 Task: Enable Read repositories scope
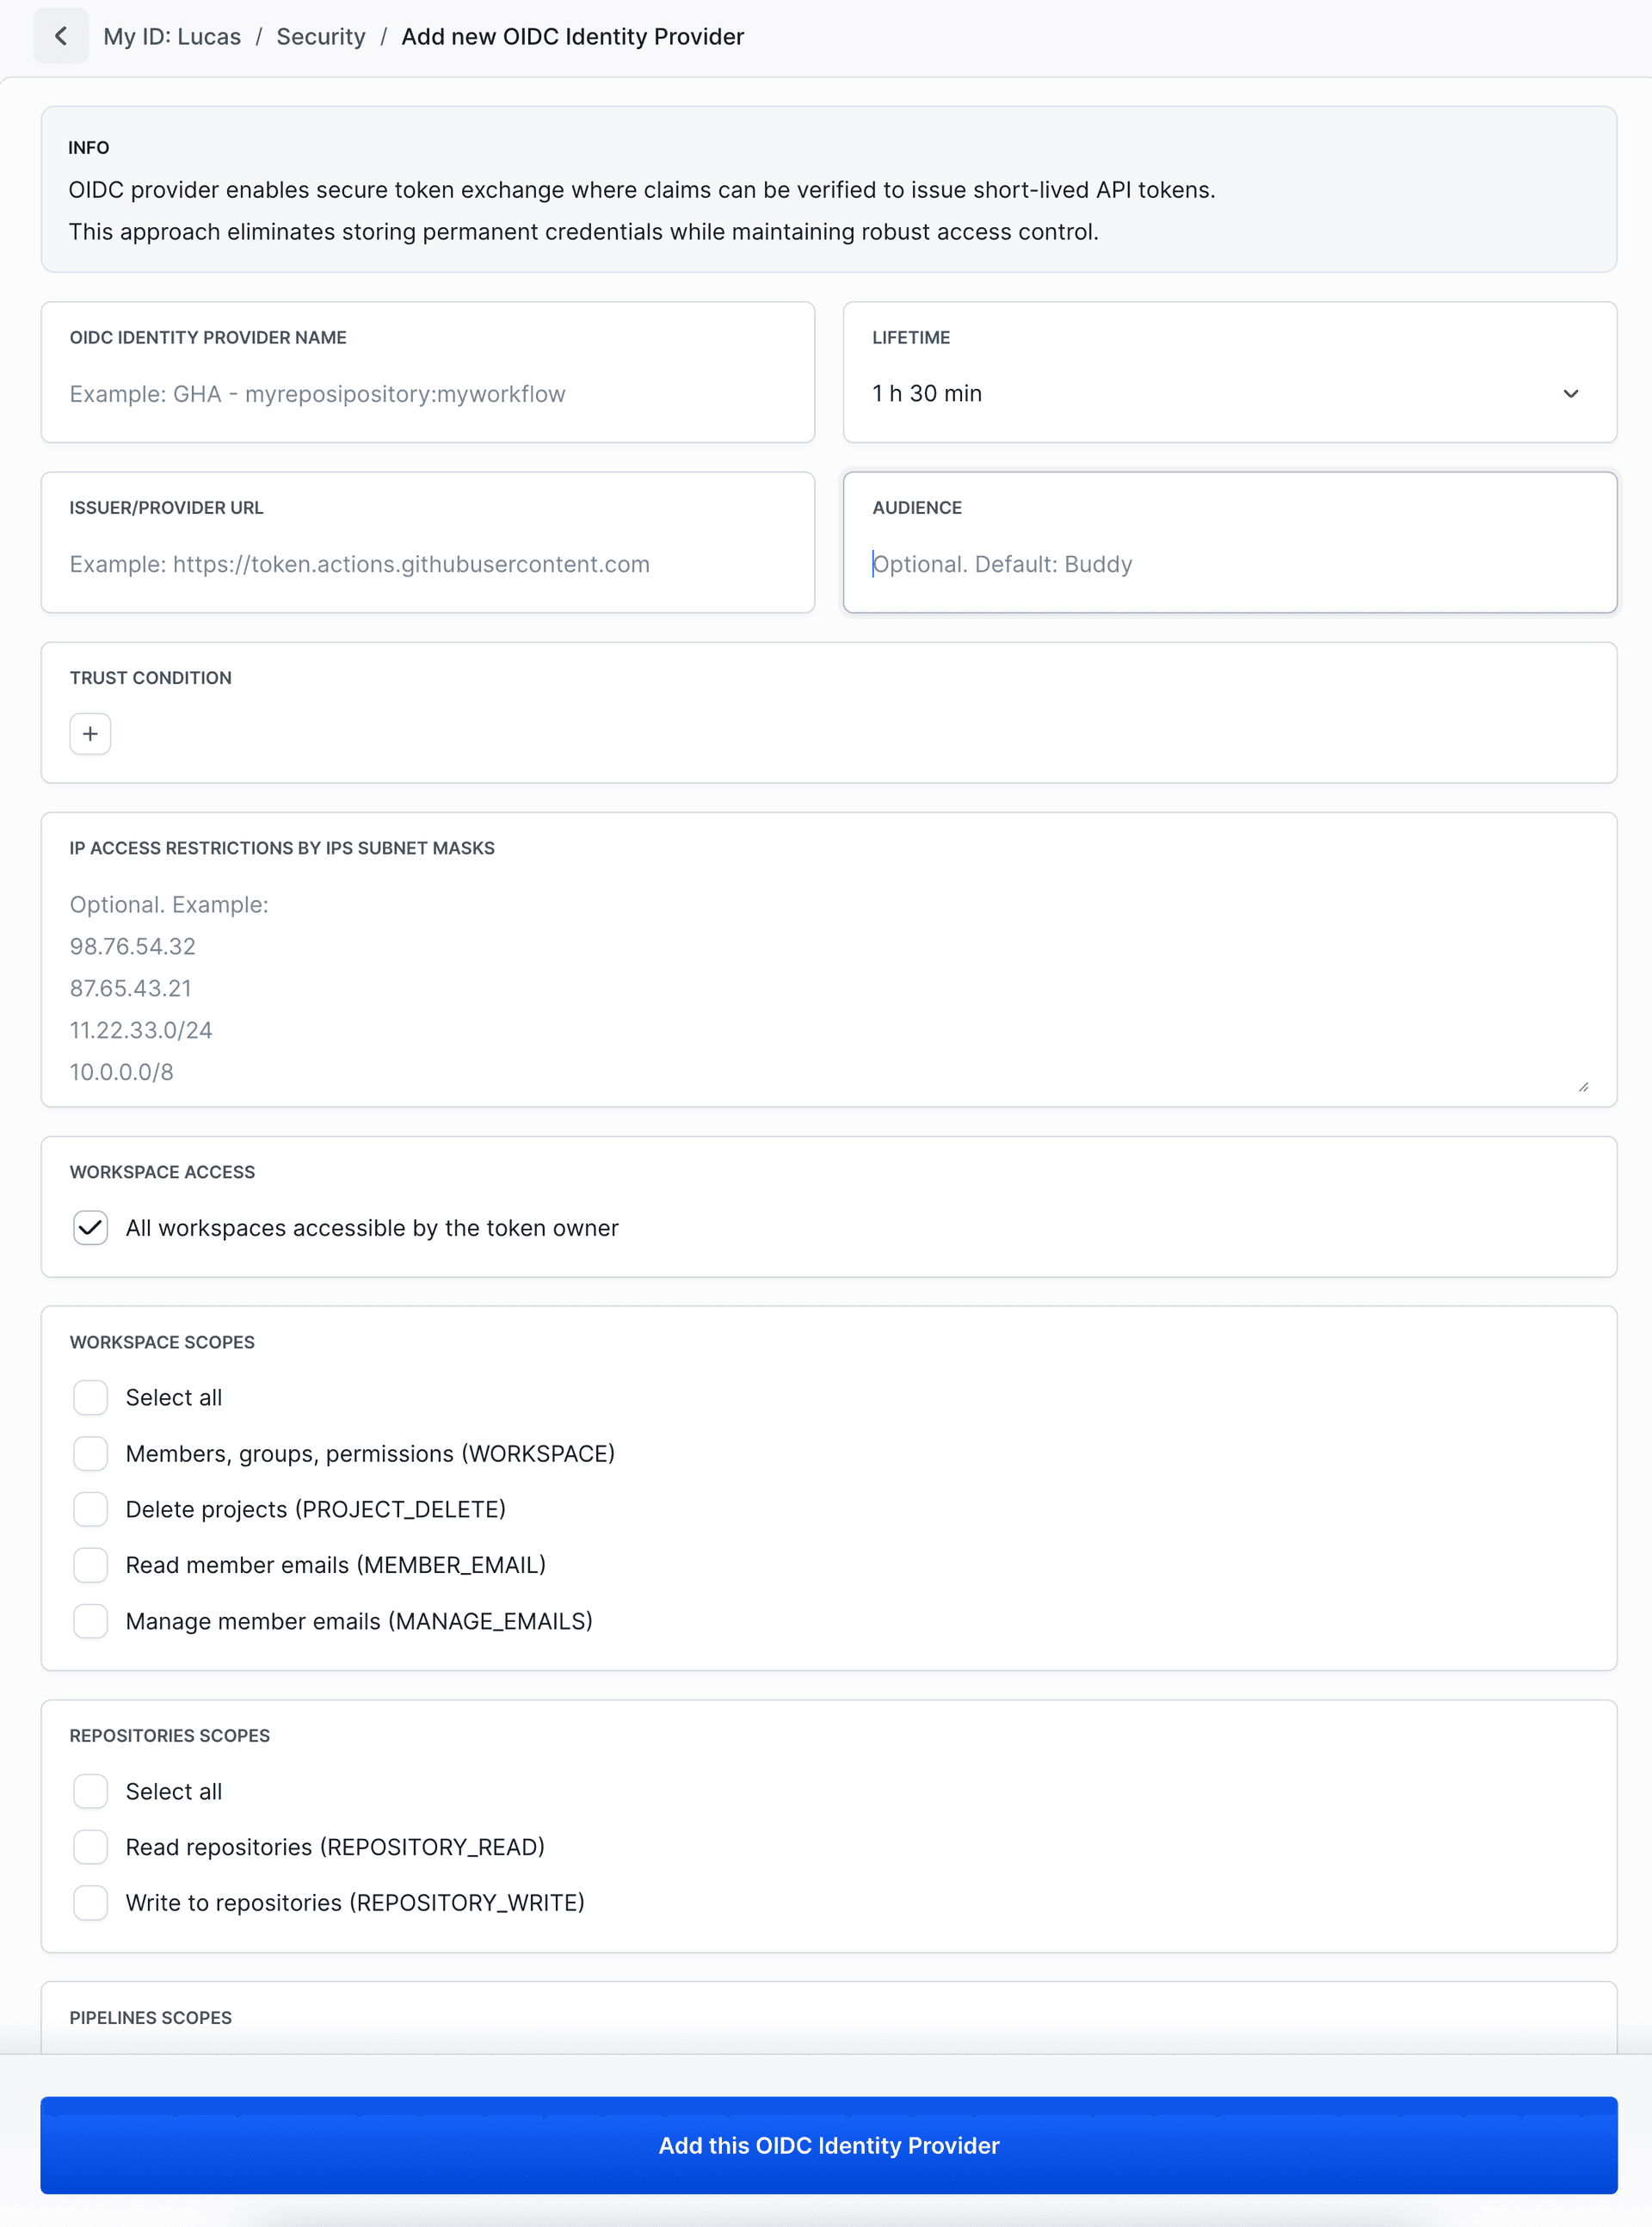[x=90, y=1847]
